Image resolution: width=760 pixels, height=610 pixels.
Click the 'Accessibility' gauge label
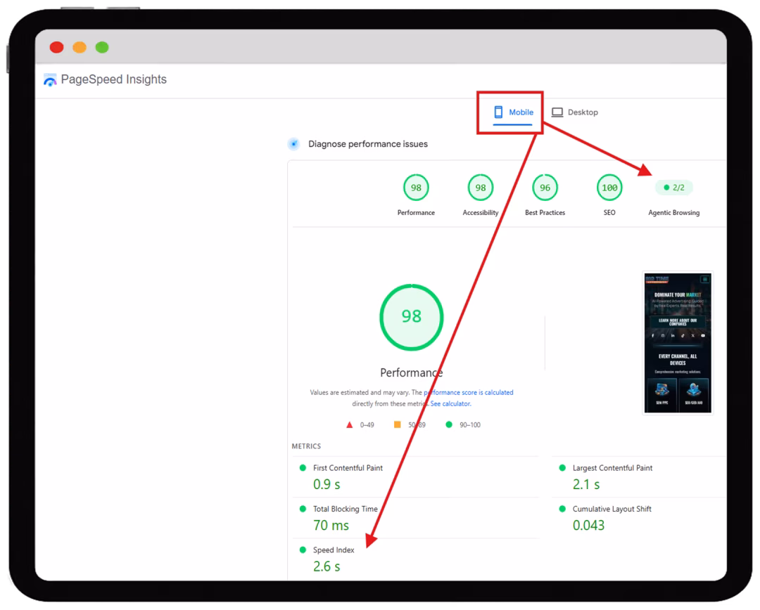click(481, 212)
